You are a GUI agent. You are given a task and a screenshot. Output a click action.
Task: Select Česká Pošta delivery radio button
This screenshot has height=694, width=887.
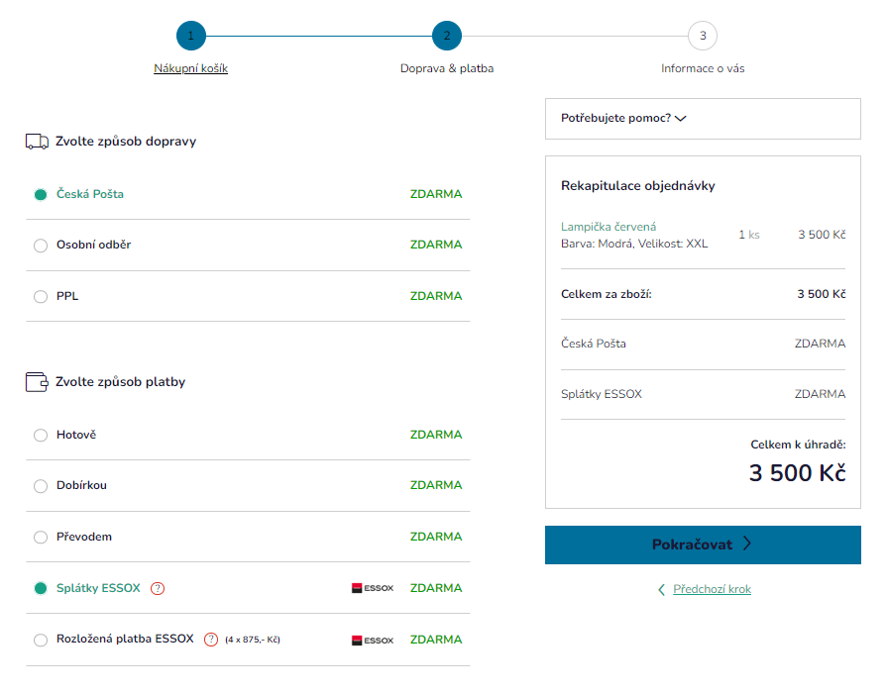tap(41, 195)
